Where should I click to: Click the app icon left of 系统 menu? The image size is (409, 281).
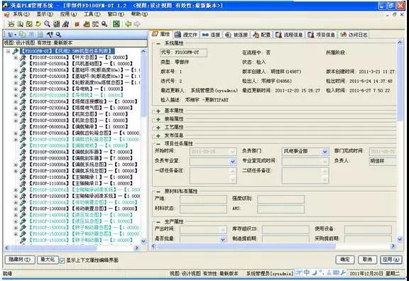tap(7, 14)
